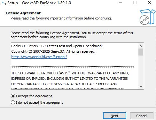Select "I do not accept the agreement"
The image size is (156, 120).
pos(13,102)
